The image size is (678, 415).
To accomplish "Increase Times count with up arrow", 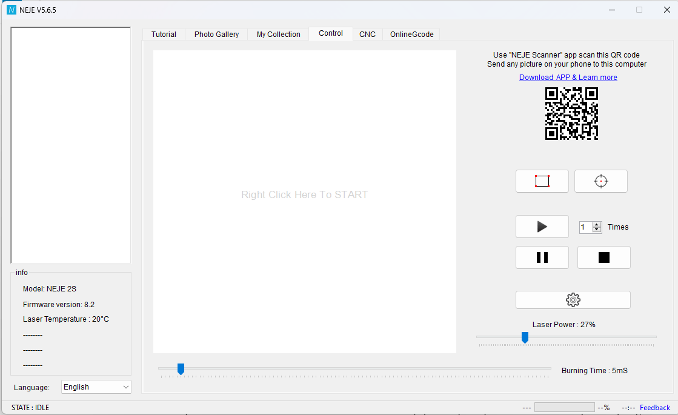I will [x=597, y=224].
